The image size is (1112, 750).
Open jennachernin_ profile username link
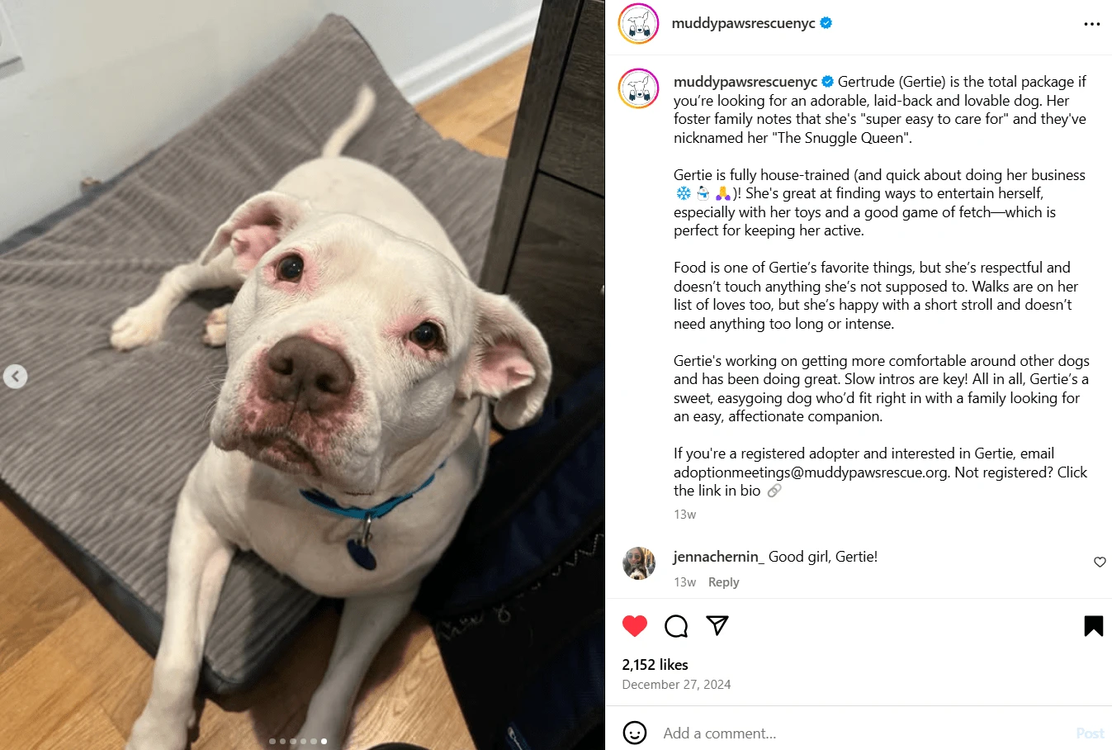click(x=718, y=557)
